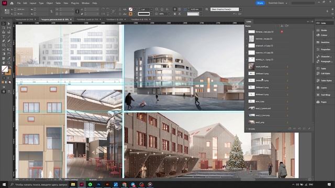Select the Line tool

pyautogui.click(x=9, y=37)
